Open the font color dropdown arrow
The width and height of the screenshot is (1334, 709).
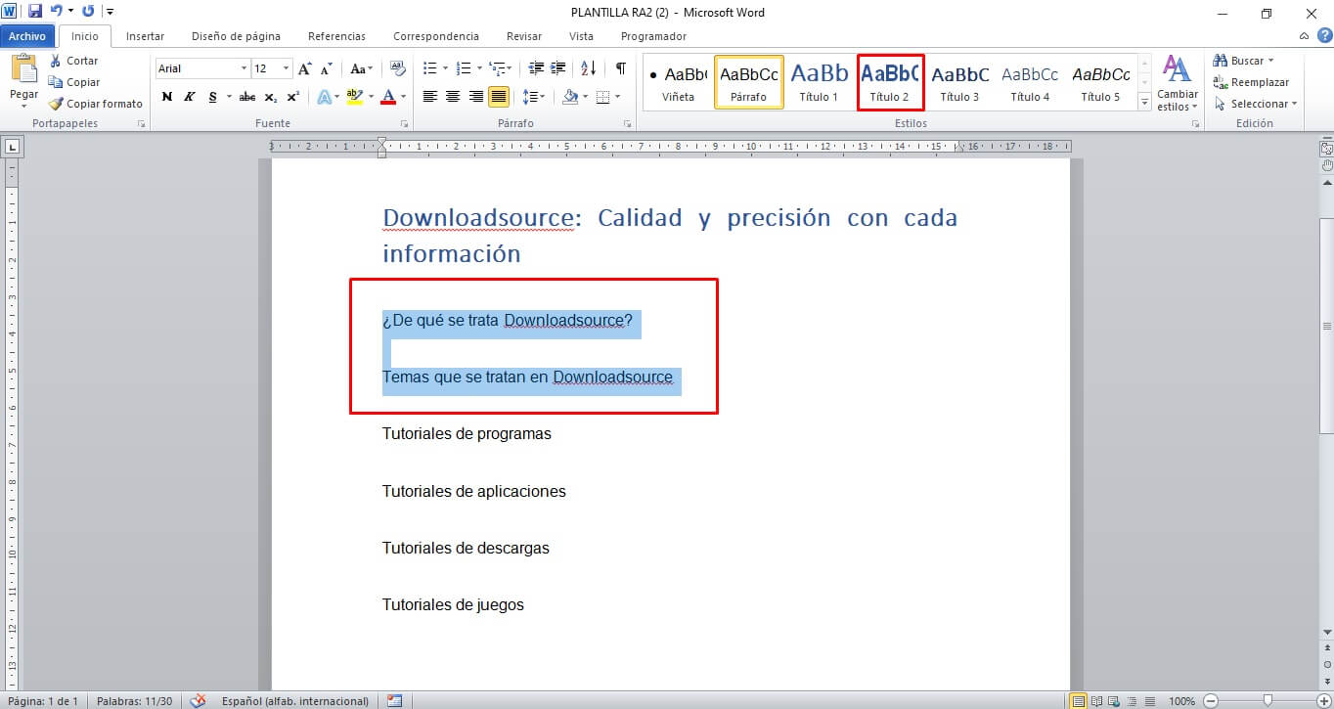tap(403, 97)
